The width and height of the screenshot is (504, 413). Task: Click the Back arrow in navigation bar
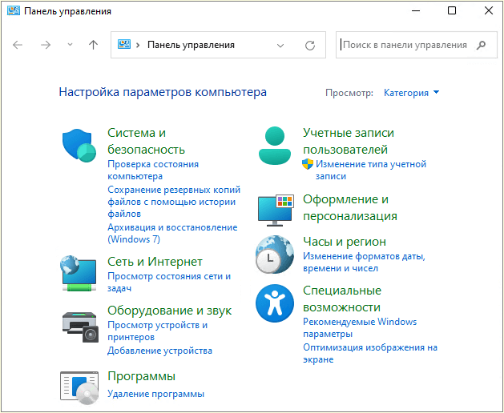[18, 45]
